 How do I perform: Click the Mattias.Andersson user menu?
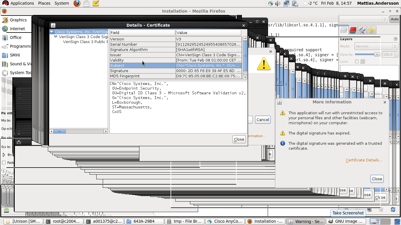click(x=378, y=3)
